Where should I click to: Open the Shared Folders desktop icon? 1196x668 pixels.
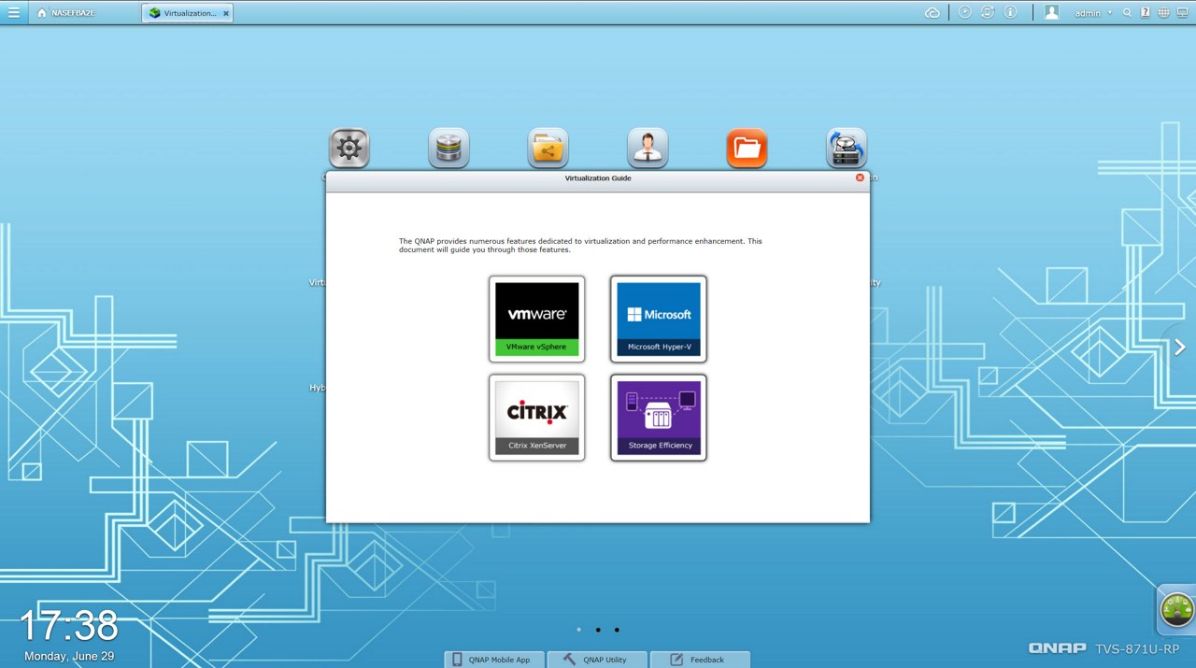tap(548, 148)
